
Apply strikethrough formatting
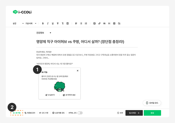point(58,23)
